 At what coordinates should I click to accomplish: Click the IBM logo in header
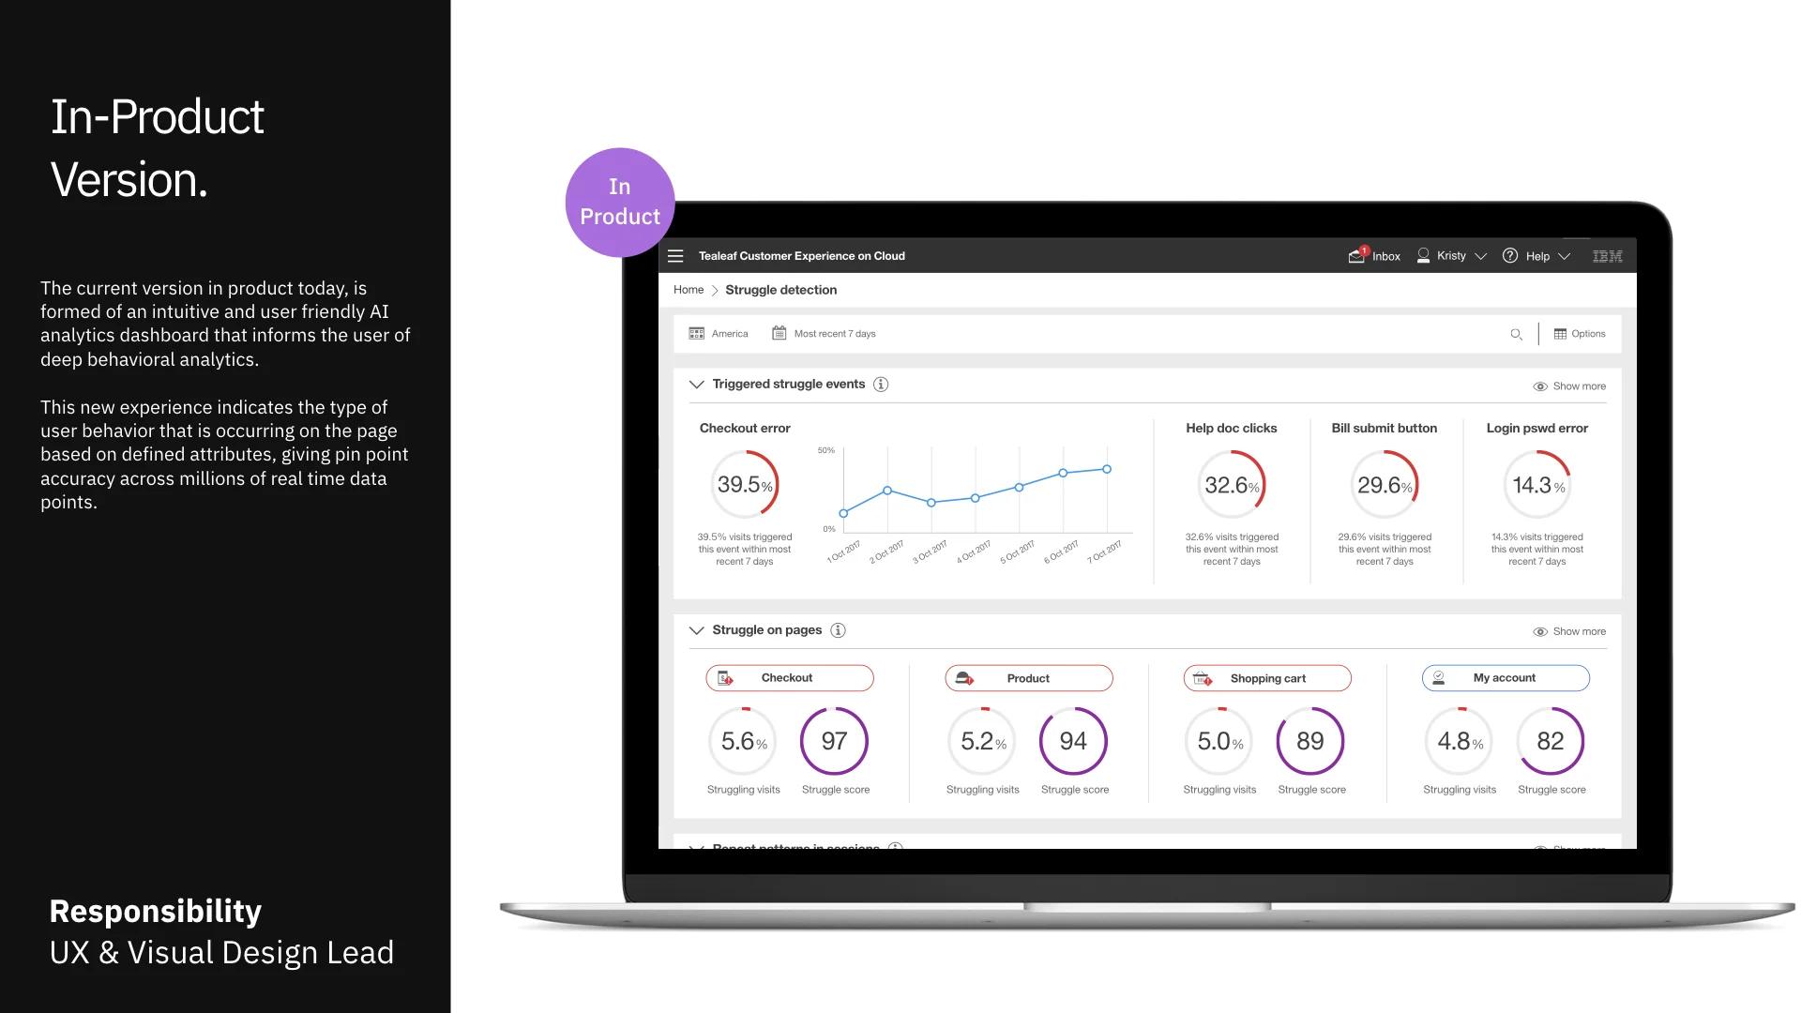[1607, 256]
